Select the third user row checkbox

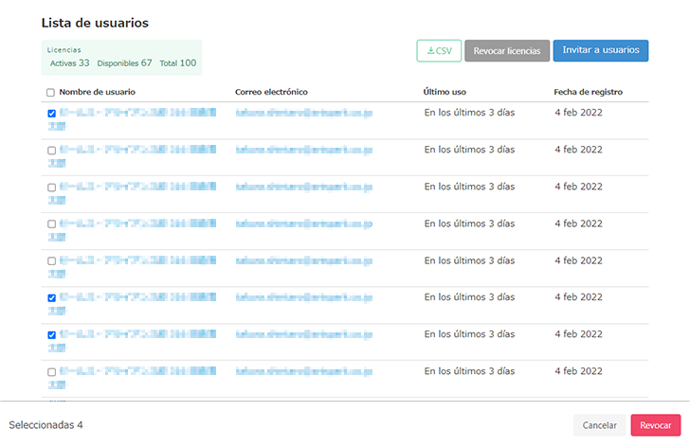(x=51, y=188)
